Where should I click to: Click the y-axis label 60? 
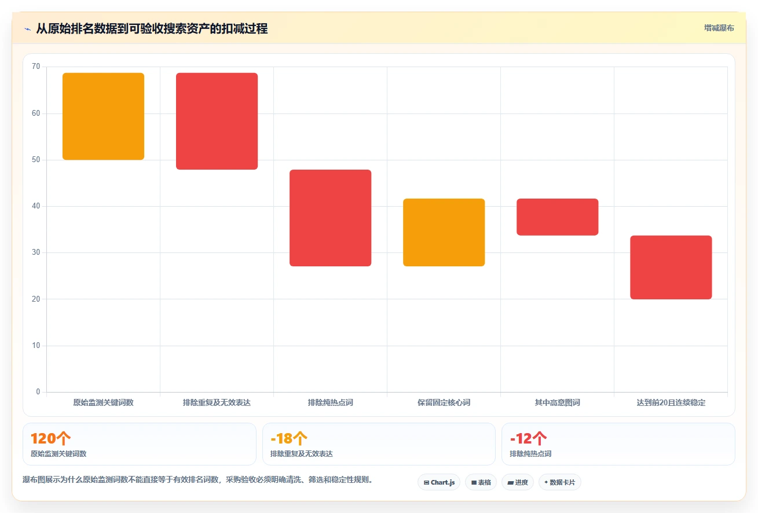click(36, 113)
